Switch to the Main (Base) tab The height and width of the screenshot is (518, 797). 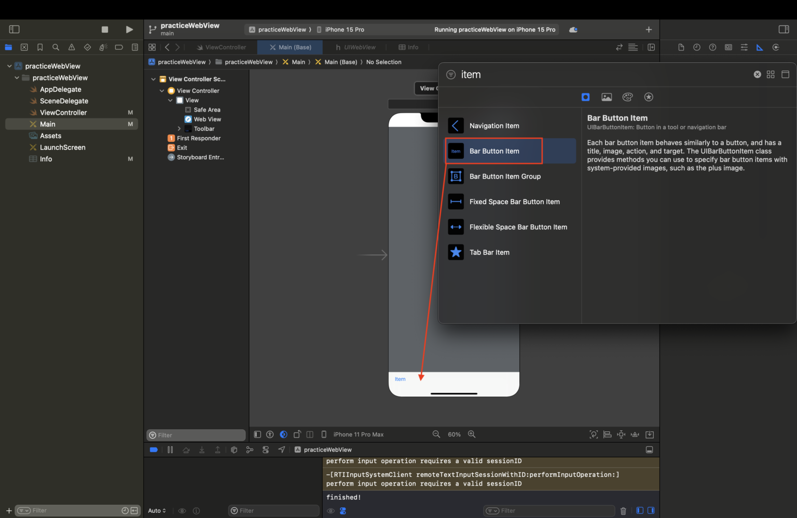[x=290, y=47]
